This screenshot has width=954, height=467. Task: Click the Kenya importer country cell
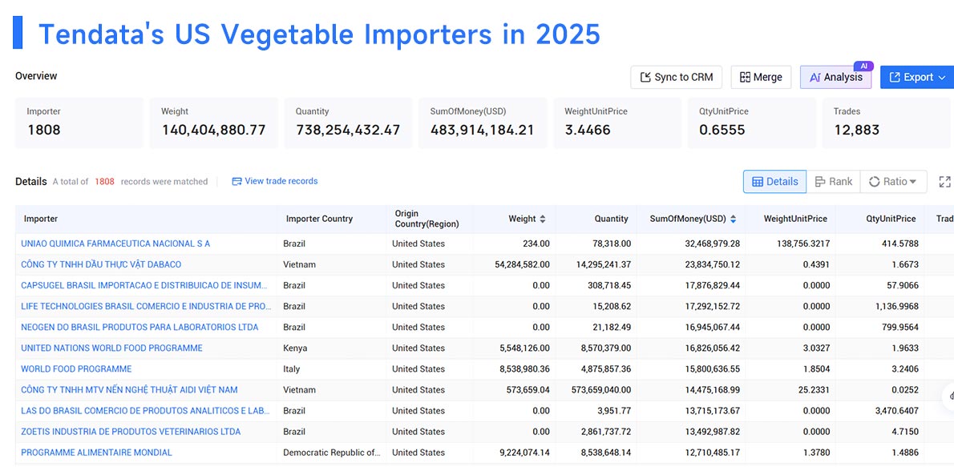295,348
